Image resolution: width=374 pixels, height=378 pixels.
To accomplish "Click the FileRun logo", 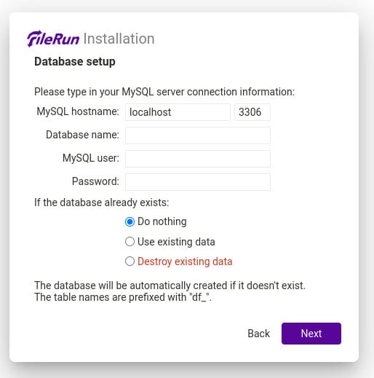I will tap(53, 39).
